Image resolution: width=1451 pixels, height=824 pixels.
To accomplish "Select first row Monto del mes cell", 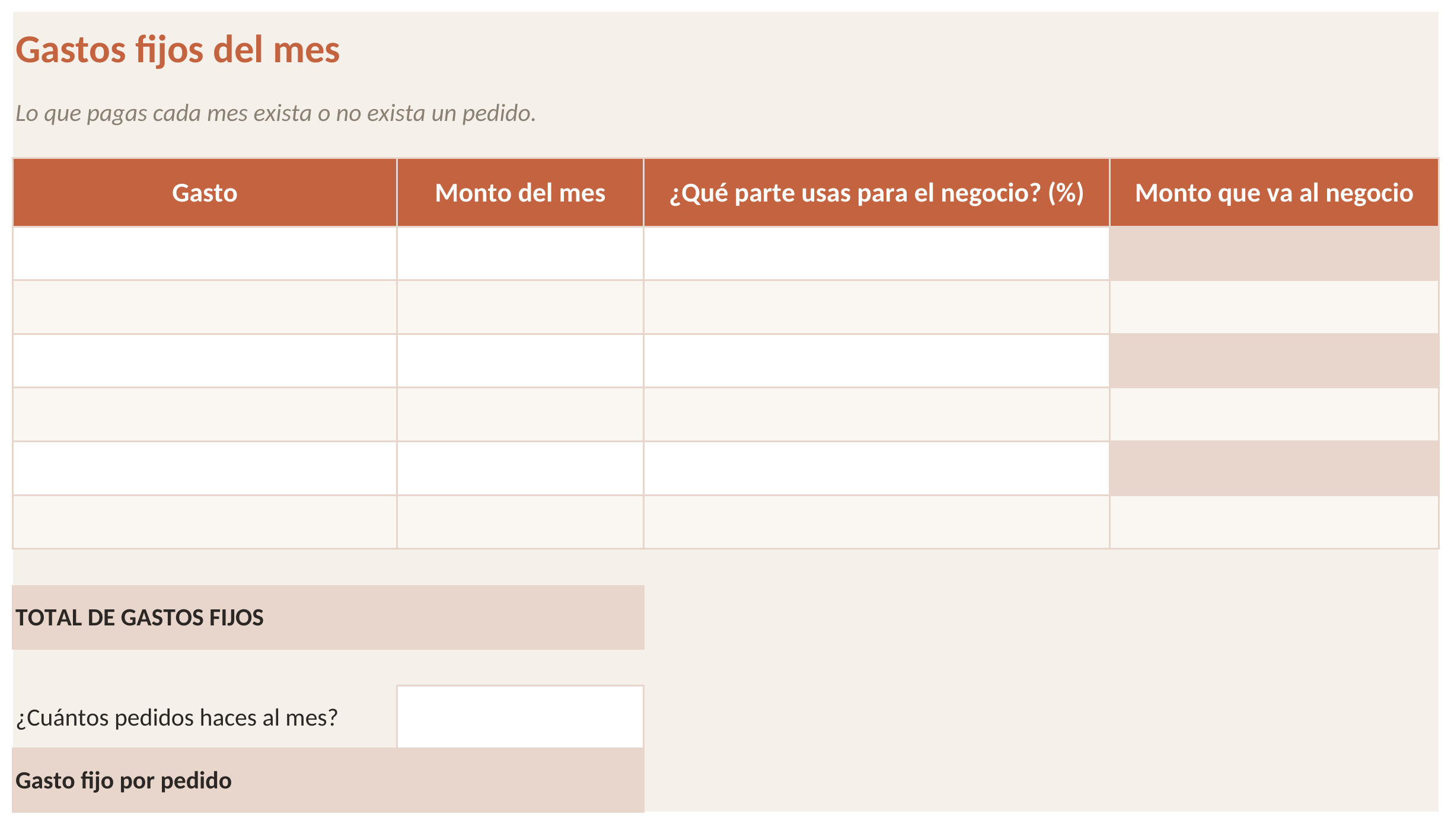I will (x=520, y=254).
